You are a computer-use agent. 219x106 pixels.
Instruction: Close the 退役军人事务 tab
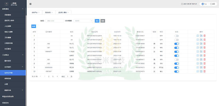click(68, 13)
